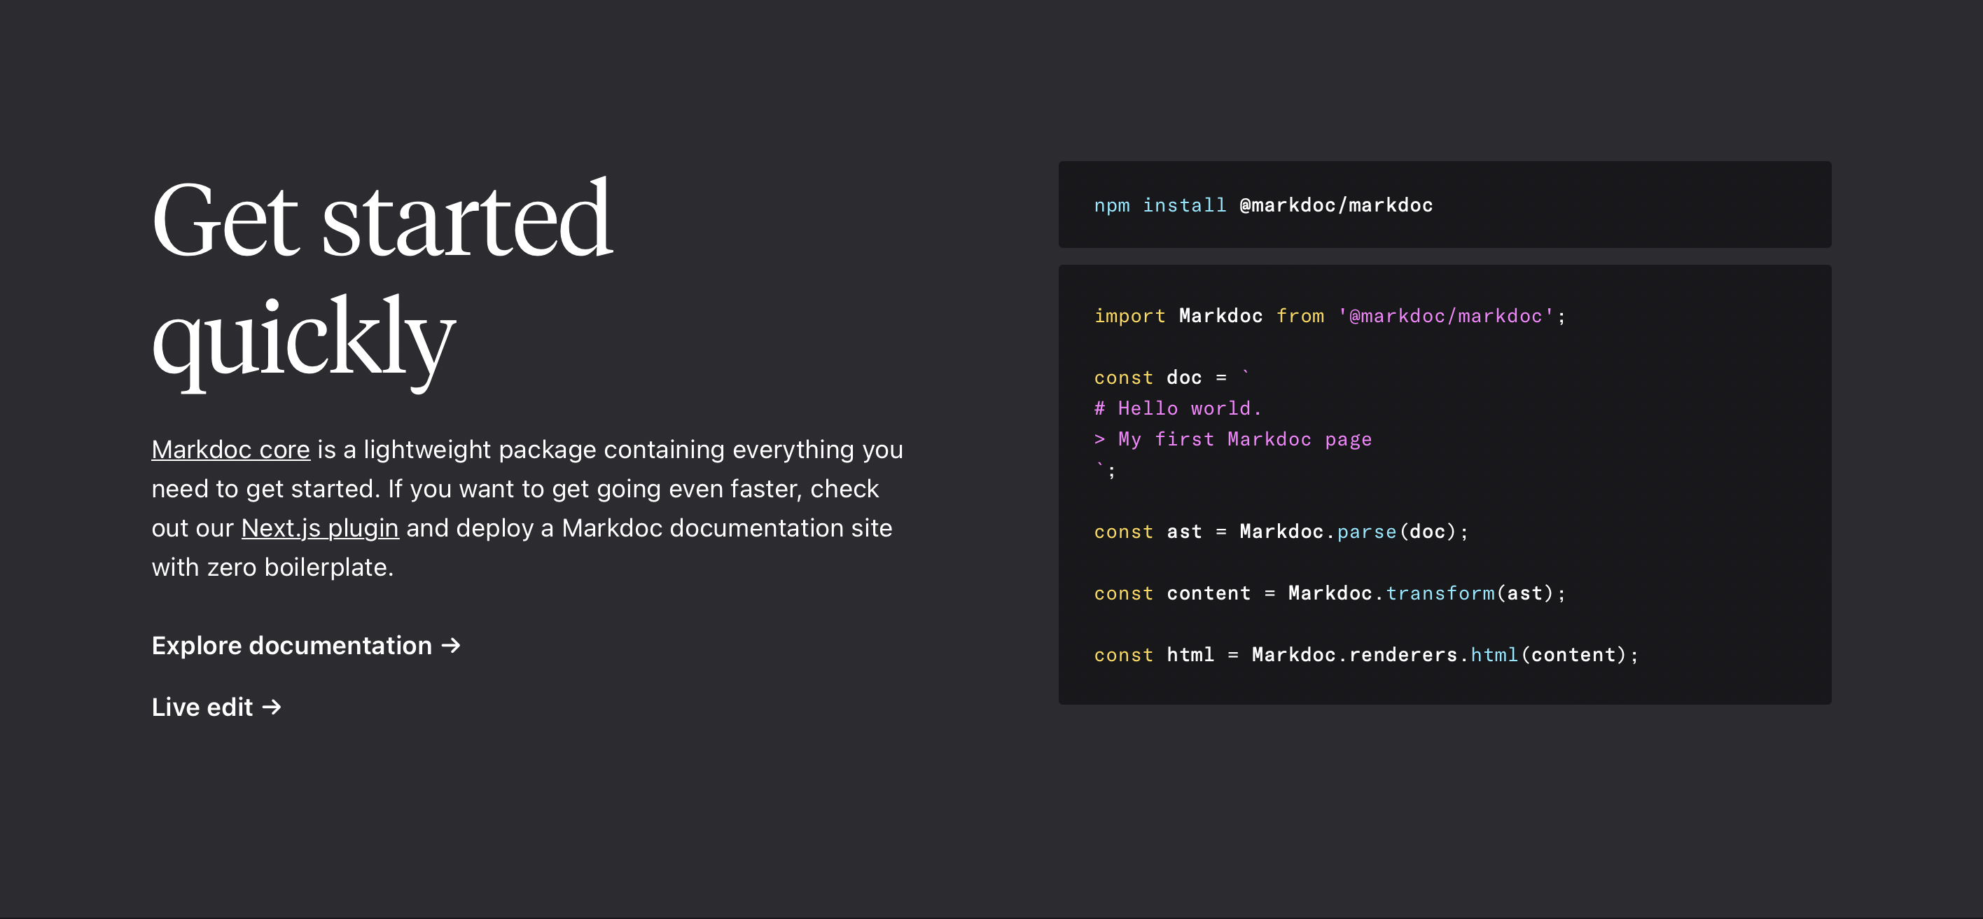
Task: Open the Markdoc core link
Action: tap(230, 450)
